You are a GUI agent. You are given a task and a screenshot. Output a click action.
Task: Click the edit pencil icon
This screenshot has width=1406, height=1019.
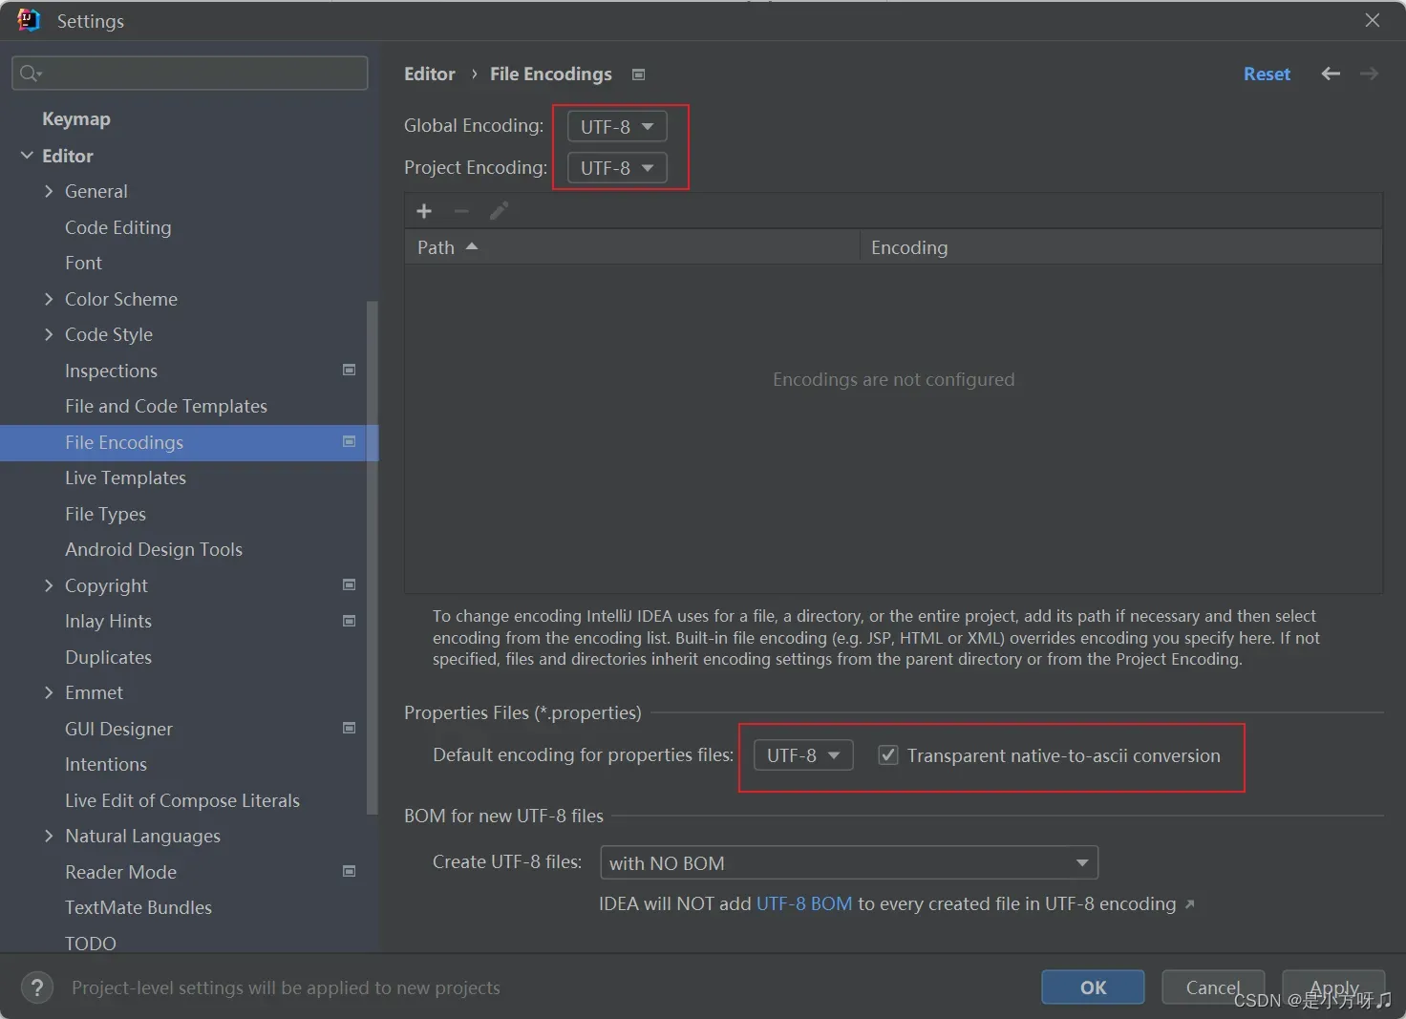[x=499, y=211]
